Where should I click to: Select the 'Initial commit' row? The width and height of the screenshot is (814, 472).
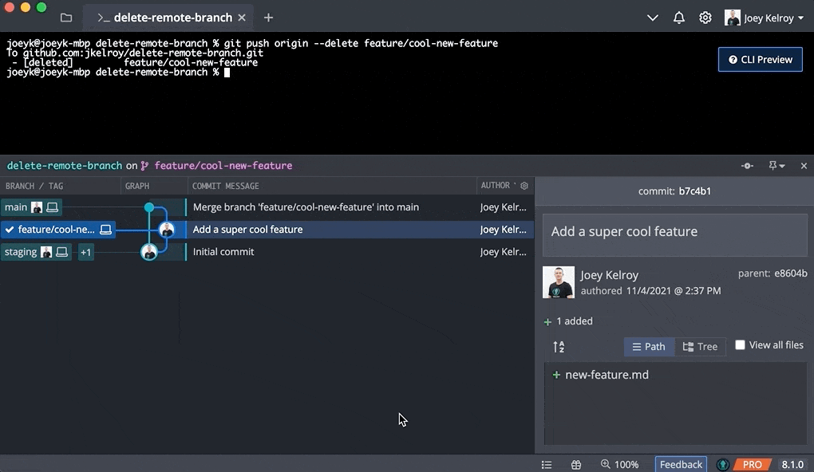point(223,252)
